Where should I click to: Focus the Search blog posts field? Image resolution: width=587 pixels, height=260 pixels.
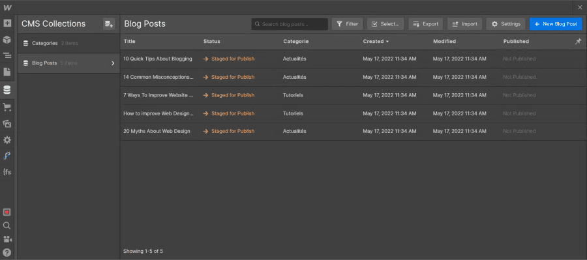290,24
